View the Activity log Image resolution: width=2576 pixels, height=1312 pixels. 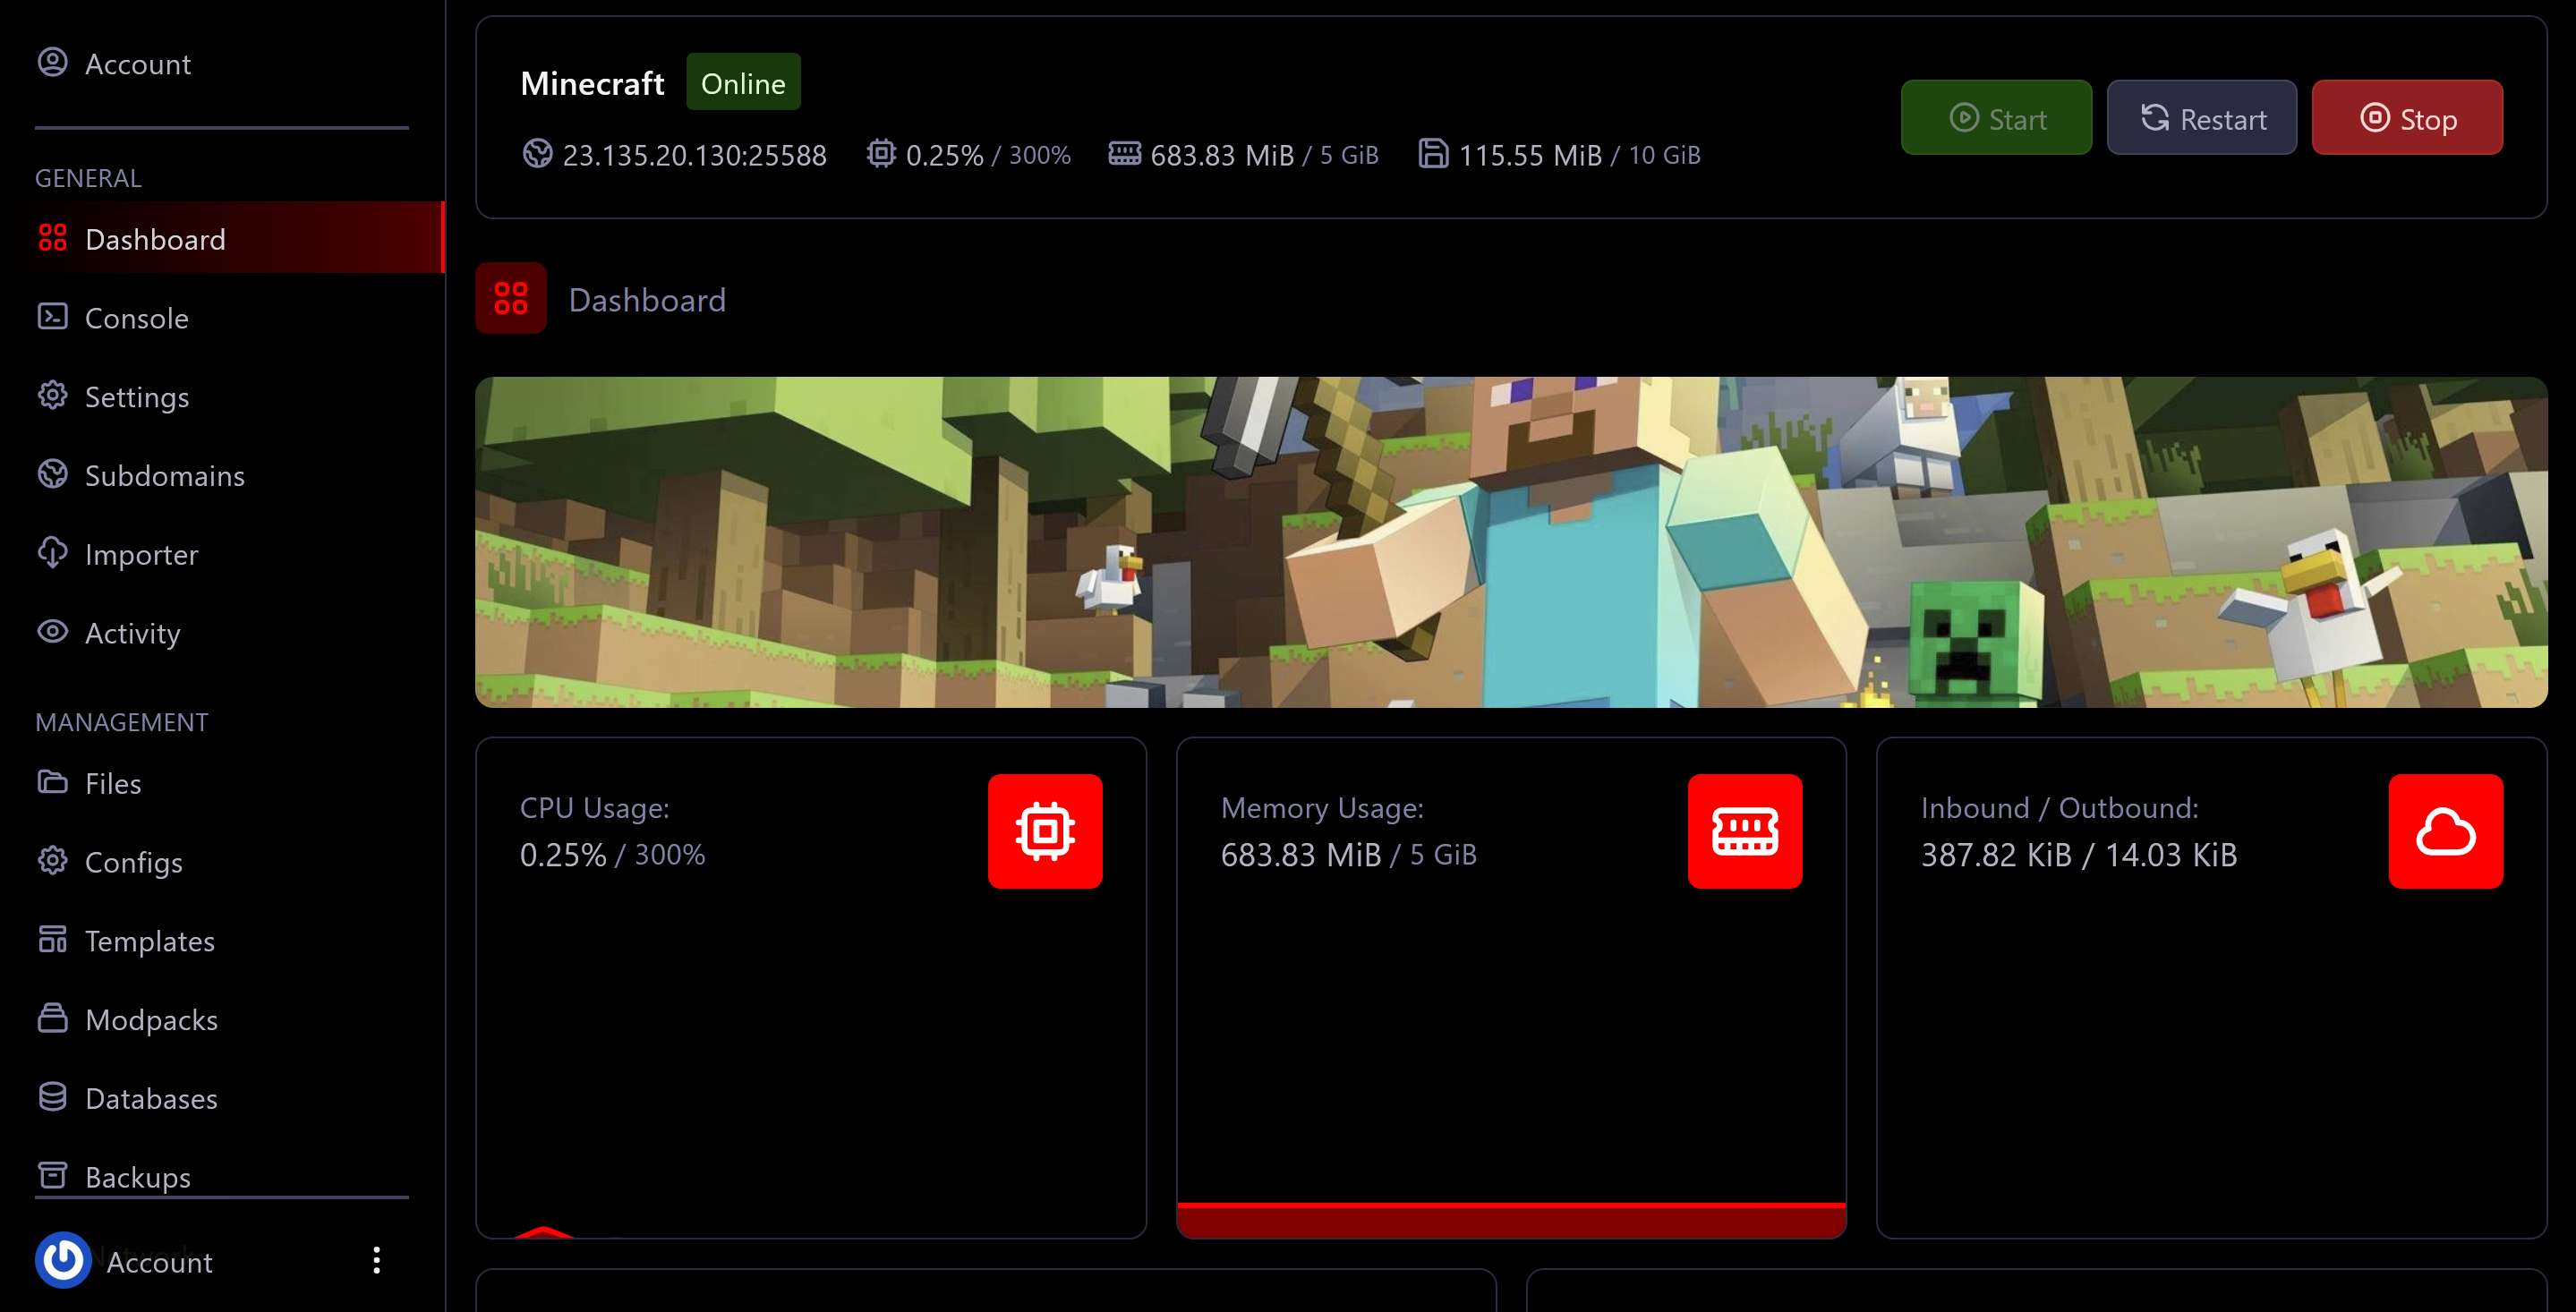[x=132, y=633]
